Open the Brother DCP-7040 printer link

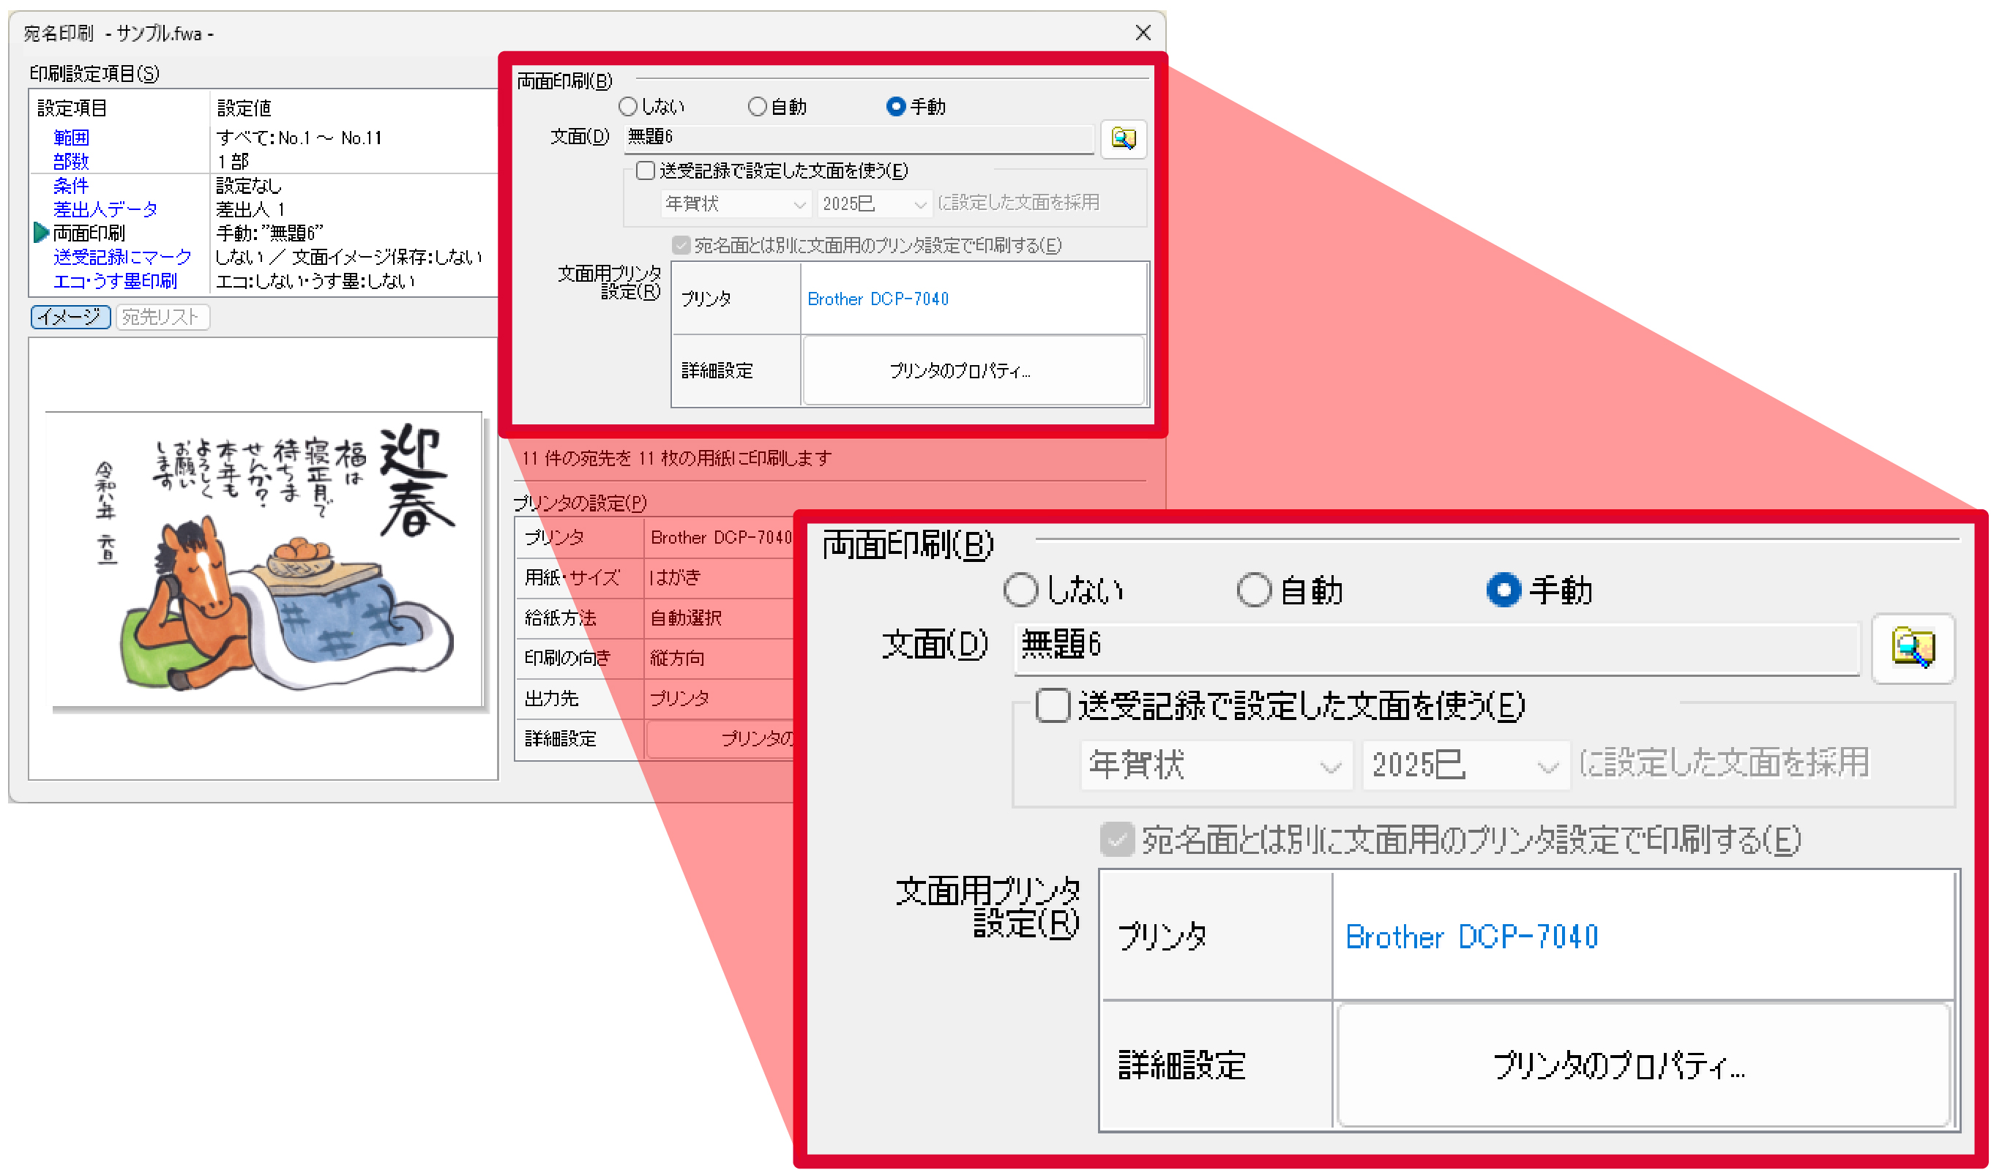pos(877,299)
